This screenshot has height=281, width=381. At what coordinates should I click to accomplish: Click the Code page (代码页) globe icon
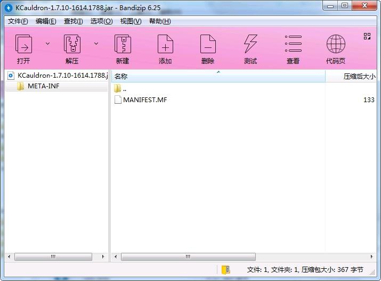[x=336, y=44]
